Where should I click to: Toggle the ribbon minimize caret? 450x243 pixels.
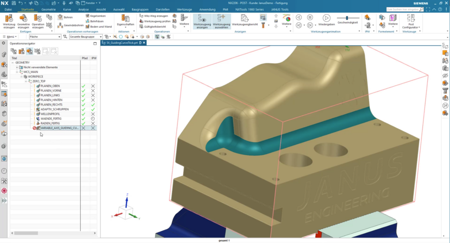pos(434,9)
